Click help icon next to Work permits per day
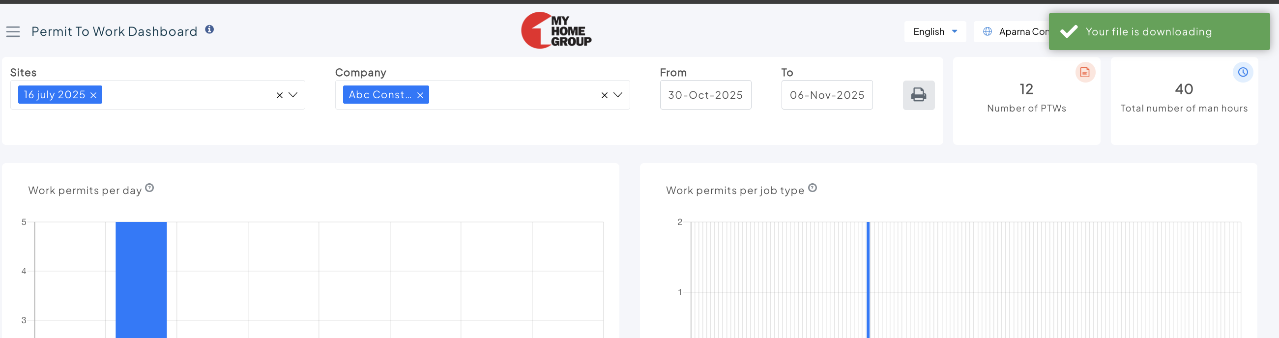The width and height of the screenshot is (1279, 338). point(149,188)
